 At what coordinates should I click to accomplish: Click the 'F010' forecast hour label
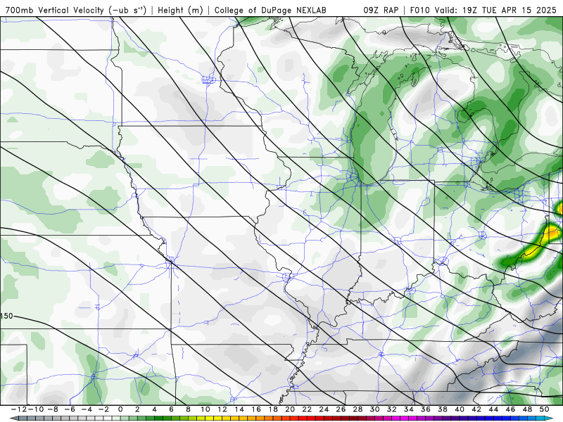click(420, 10)
